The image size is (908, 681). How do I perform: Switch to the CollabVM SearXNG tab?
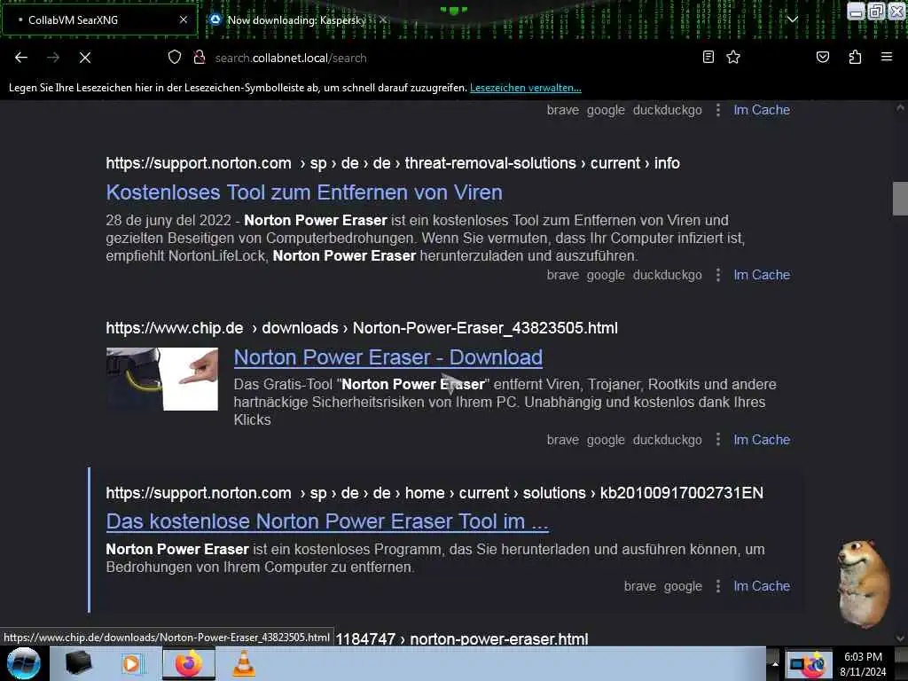[x=99, y=20]
